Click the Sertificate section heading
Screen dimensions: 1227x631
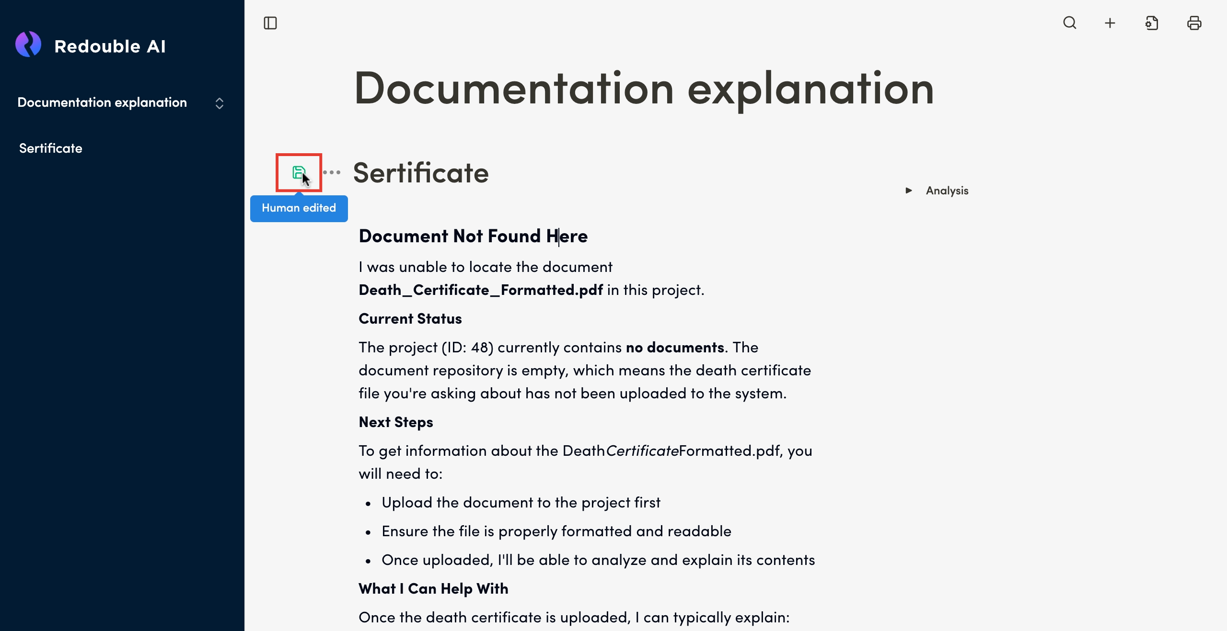tap(420, 173)
